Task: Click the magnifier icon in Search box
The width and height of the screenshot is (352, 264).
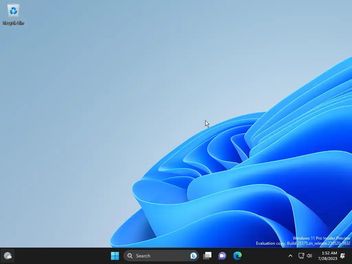Action: pyautogui.click(x=130, y=256)
